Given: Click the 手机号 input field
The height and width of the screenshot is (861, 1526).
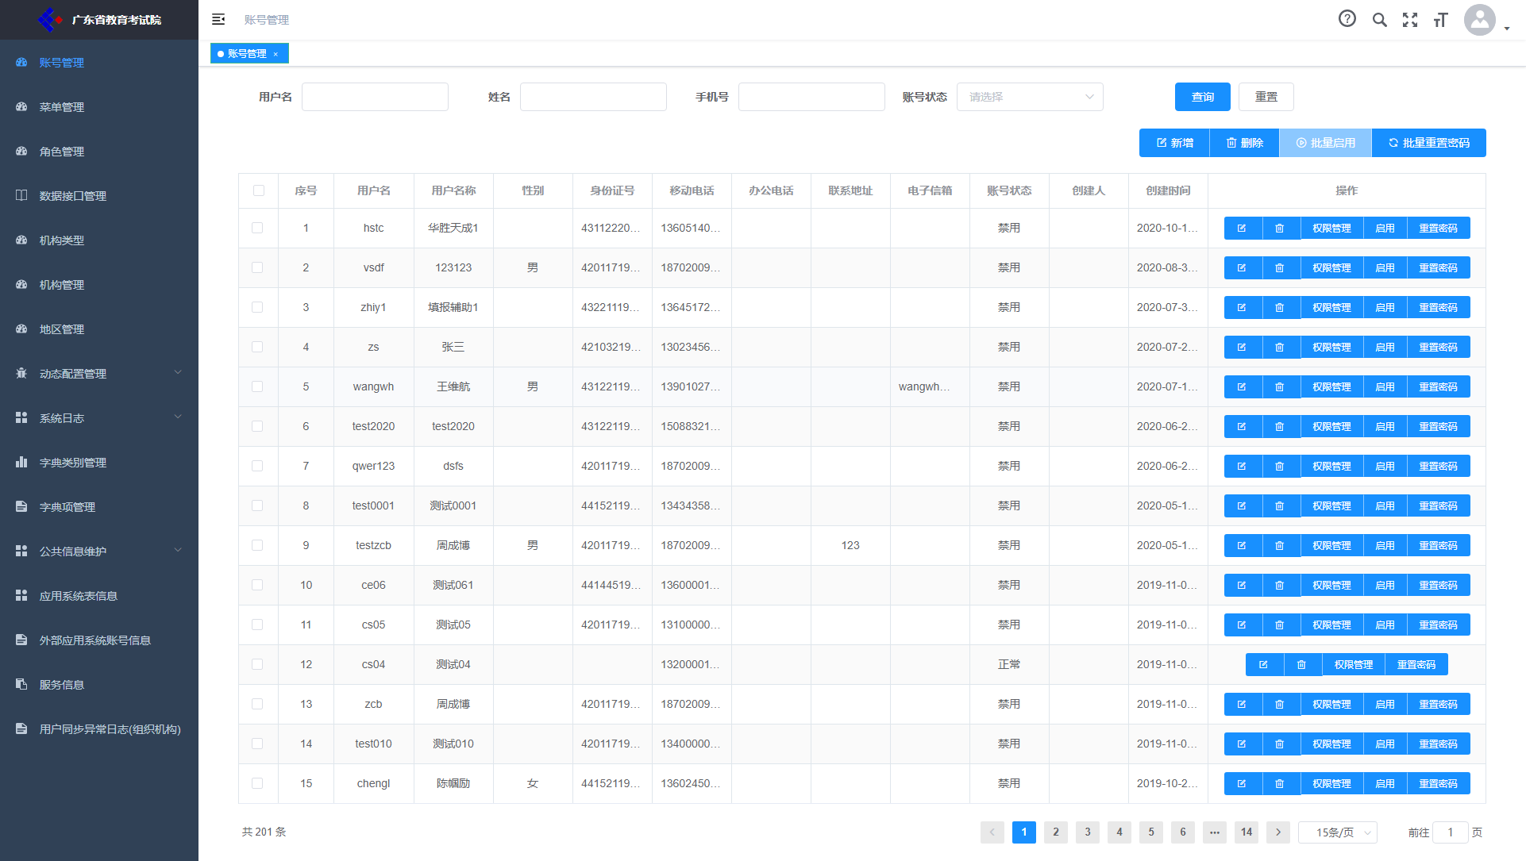Looking at the screenshot, I should coord(811,97).
